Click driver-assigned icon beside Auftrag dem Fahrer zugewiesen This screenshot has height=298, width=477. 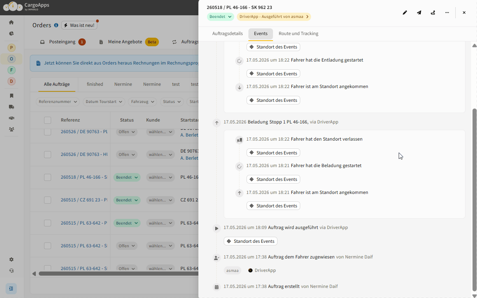click(x=217, y=258)
